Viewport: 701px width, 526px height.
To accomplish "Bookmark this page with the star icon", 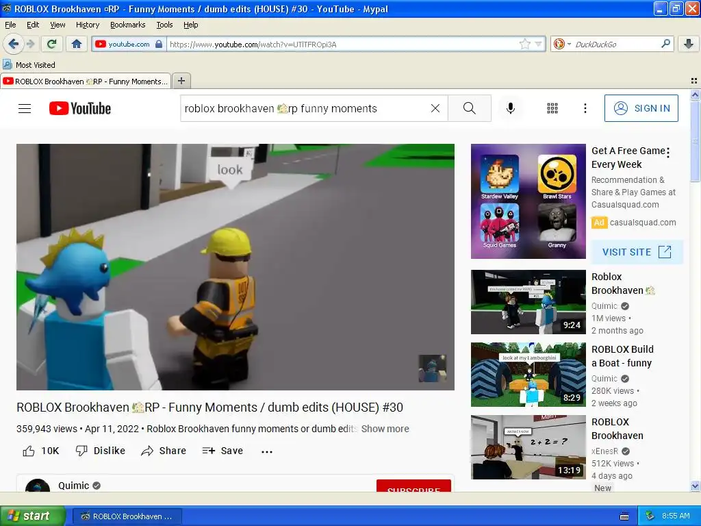I will tap(524, 44).
